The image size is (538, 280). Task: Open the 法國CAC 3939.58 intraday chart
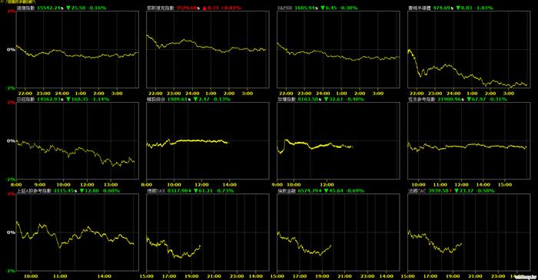coord(469,232)
